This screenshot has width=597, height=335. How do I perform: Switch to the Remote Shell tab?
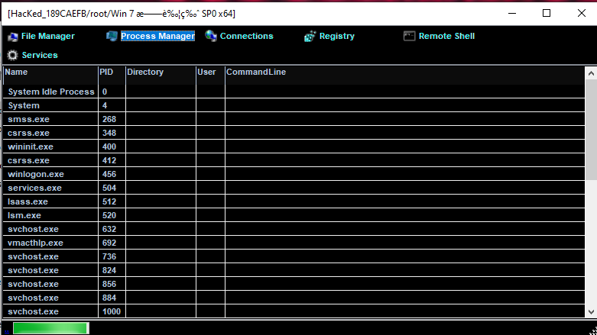[x=446, y=36]
